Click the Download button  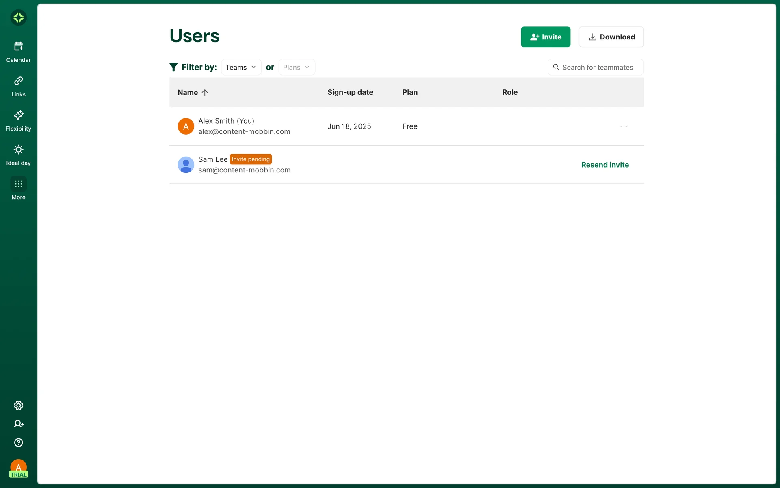611,37
